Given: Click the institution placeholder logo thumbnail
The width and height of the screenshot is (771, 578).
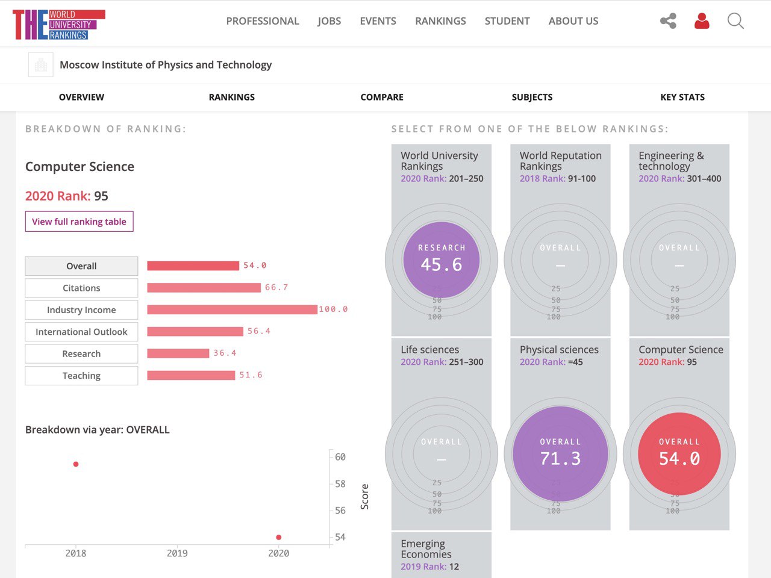Looking at the screenshot, I should [x=41, y=64].
